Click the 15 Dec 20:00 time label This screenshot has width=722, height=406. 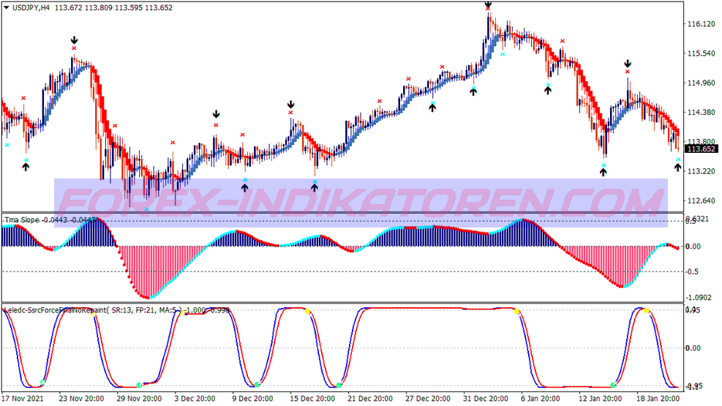[312, 398]
